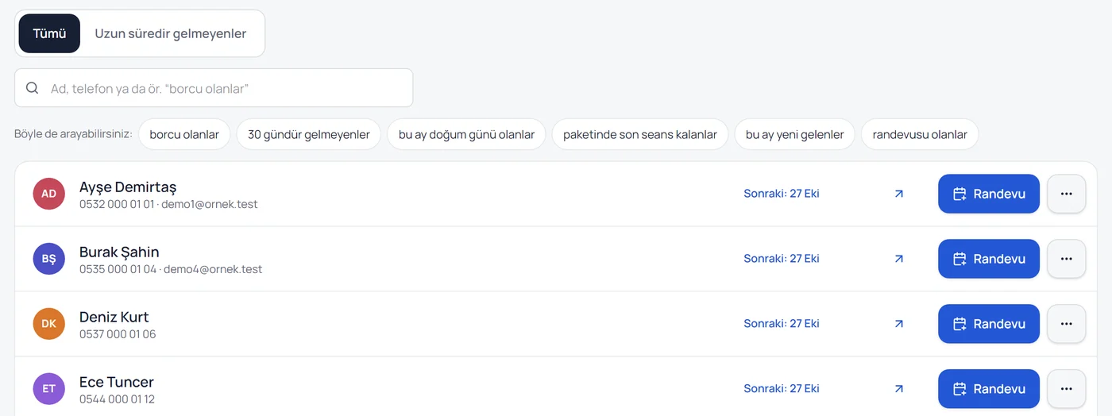Screen dimensions: 1112x416
Task: Select the Tümü tab
Action: click(49, 33)
